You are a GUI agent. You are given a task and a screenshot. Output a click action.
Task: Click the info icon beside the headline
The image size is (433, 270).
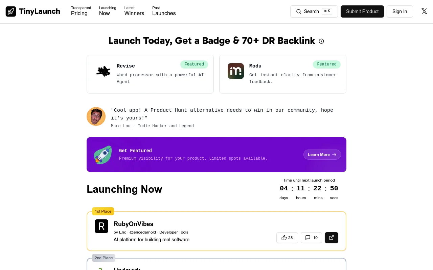click(x=321, y=41)
